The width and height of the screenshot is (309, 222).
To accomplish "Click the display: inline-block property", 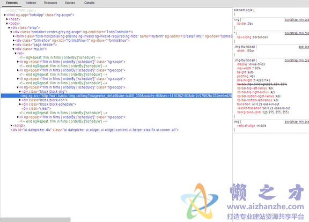I will pyautogui.click(x=251, y=64).
